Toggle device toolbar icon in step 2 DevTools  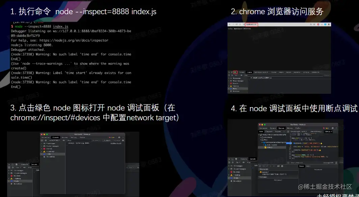pyautogui.click(x=232, y=72)
